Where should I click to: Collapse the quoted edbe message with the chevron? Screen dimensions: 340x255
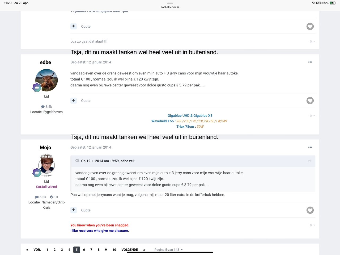point(77,161)
